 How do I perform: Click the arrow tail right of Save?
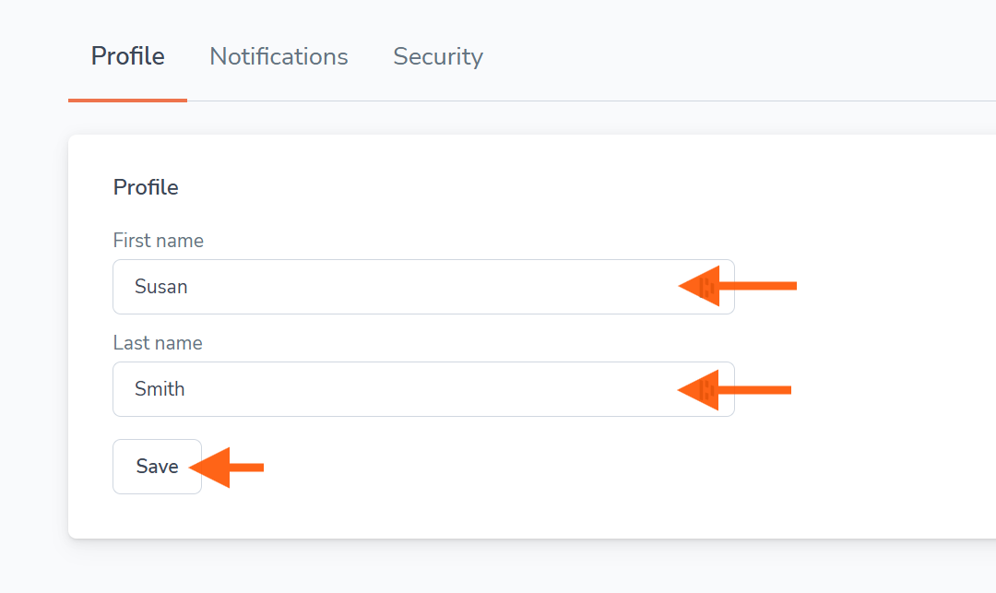point(247,468)
